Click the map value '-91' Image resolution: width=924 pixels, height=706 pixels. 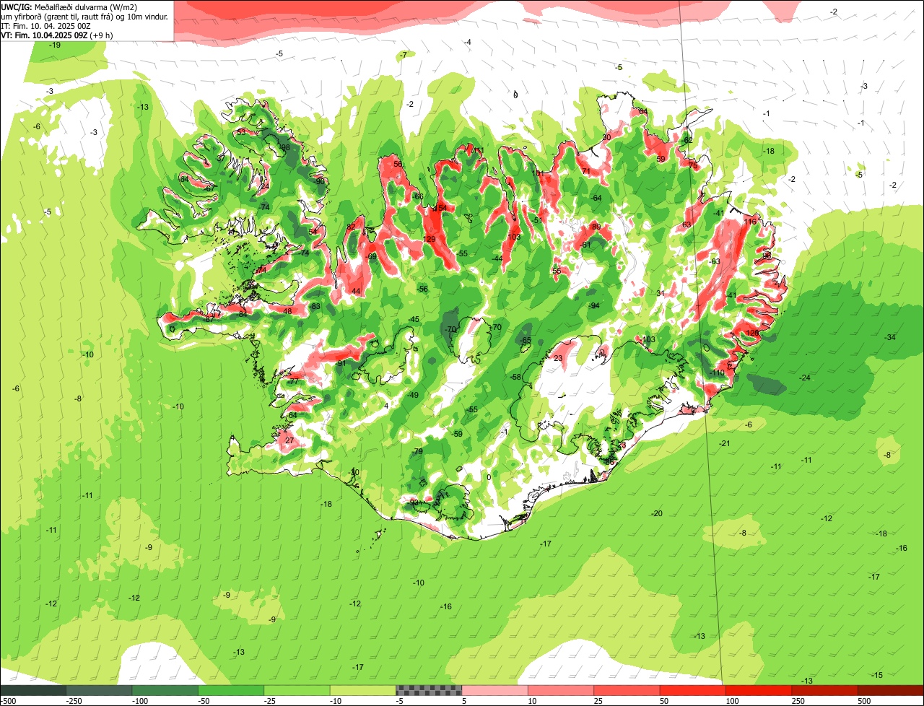click(x=340, y=363)
